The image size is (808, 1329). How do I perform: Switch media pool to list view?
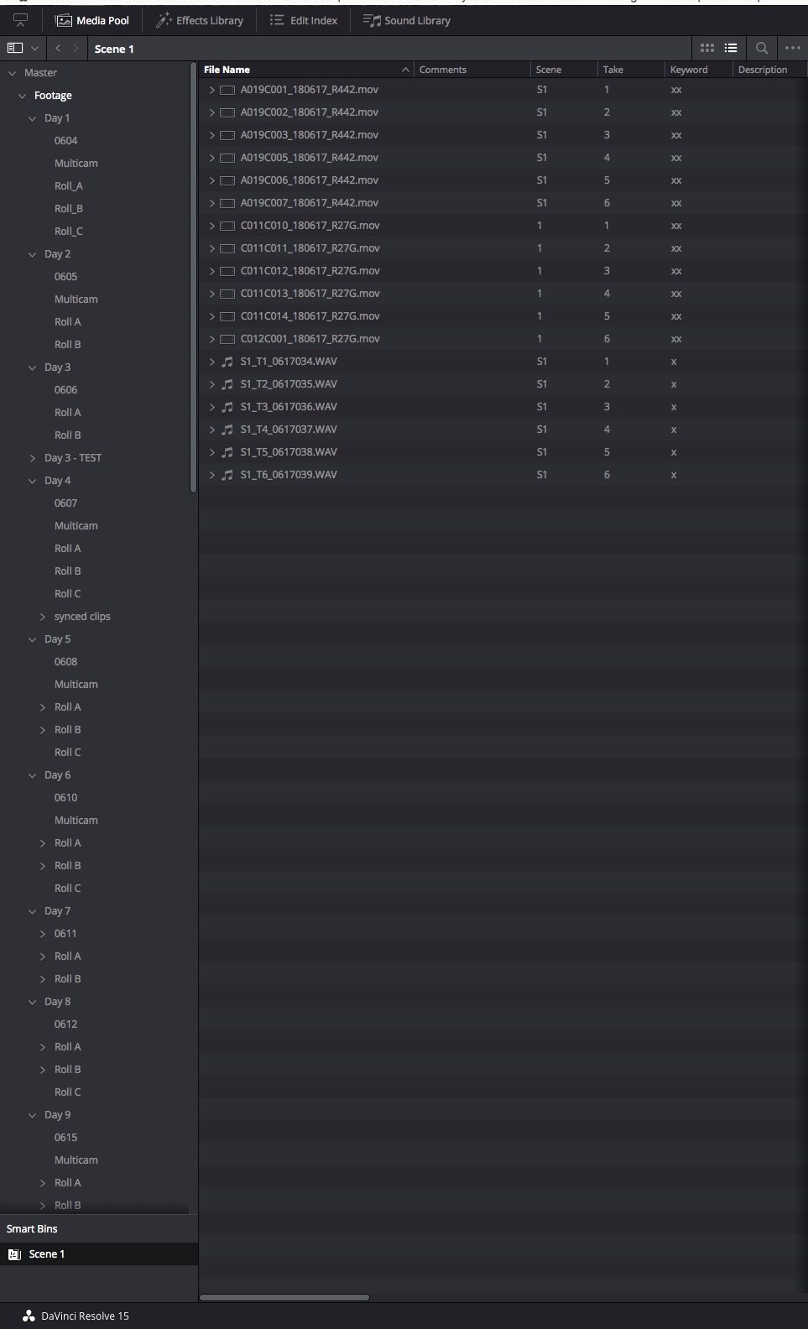731,49
